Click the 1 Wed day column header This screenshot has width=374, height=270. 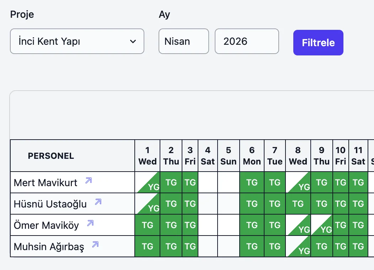click(x=148, y=156)
